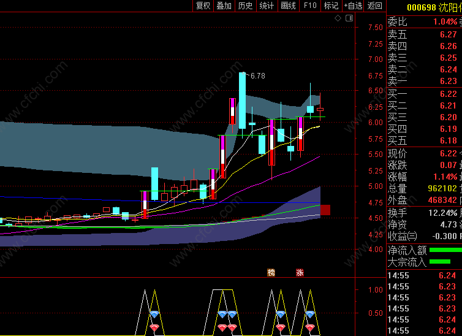The image size is (462, 336).
Task: Click the blue diamond under the 榜 marker
Action: tap(280, 314)
